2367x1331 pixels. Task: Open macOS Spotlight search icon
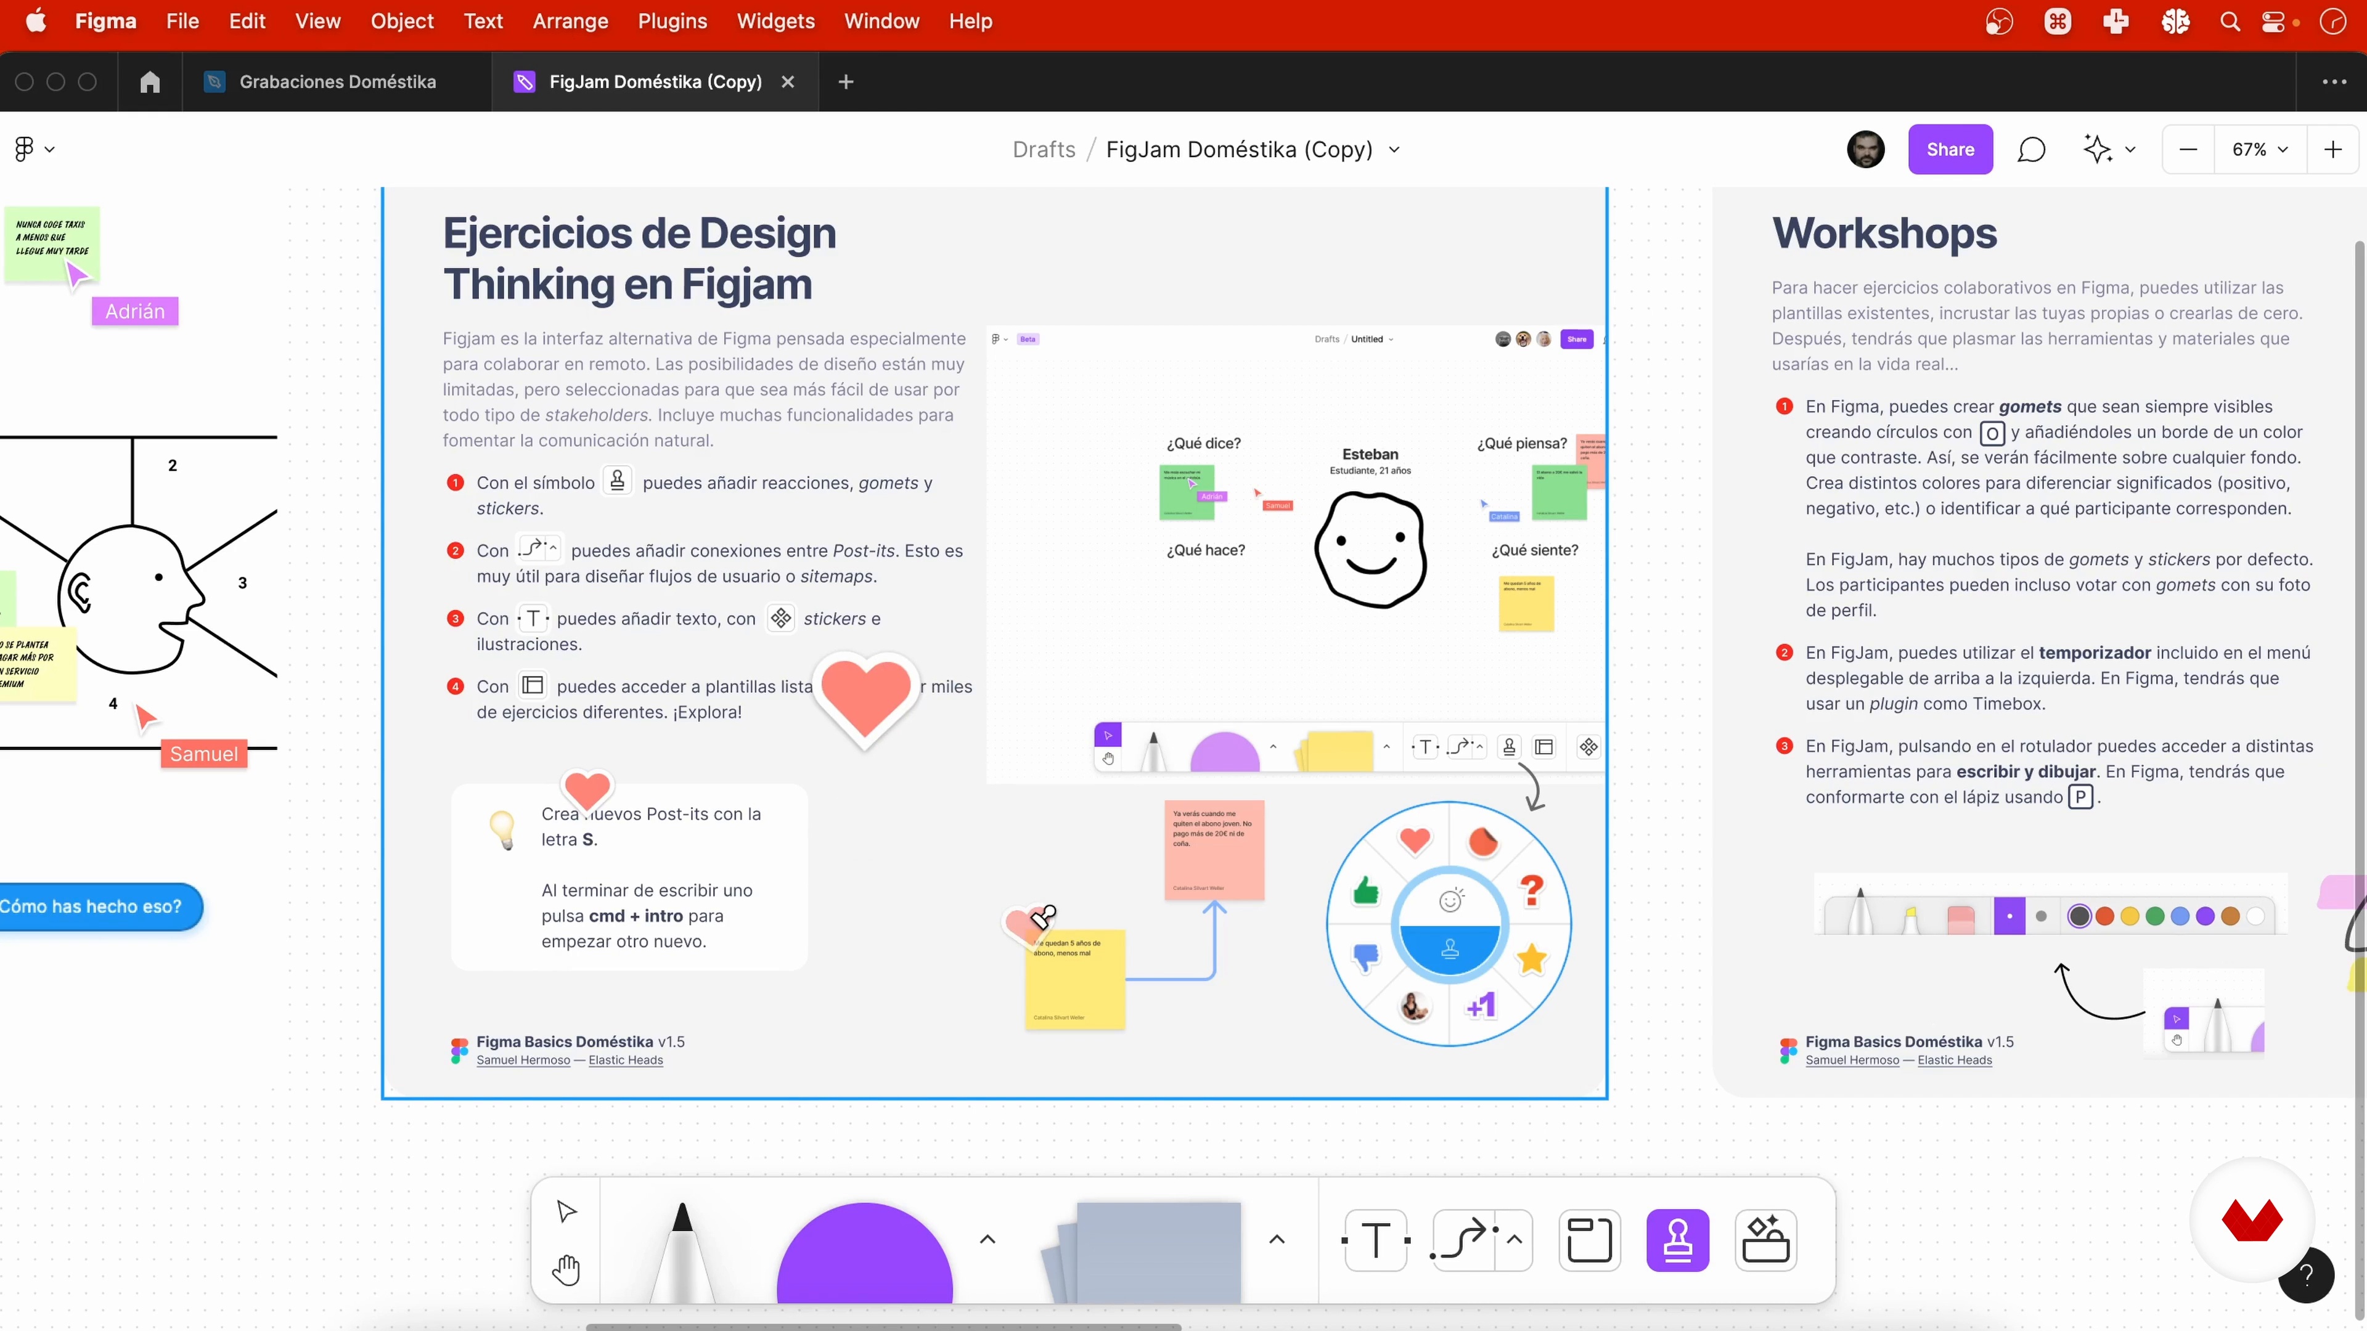point(2230,21)
